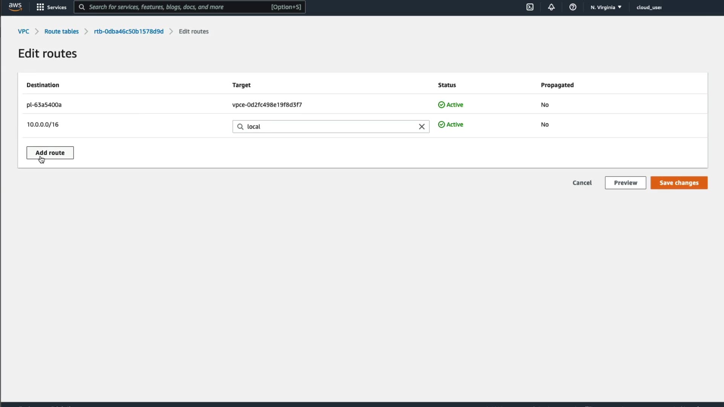
Task: Open the help question mark menu
Action: [x=573, y=7]
